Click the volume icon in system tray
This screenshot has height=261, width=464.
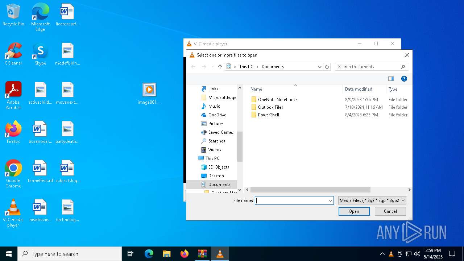[417, 254]
